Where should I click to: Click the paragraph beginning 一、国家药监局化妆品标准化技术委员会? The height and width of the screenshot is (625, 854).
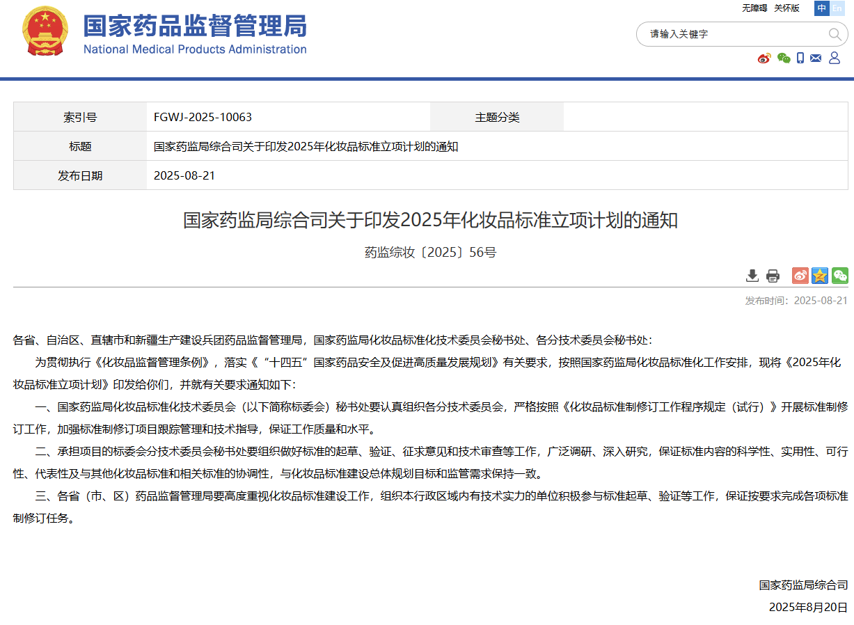430,418
